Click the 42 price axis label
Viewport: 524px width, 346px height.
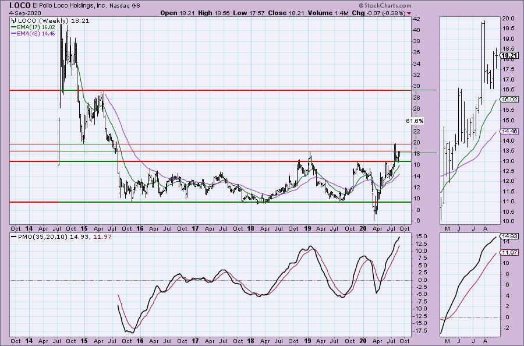[416, 19]
